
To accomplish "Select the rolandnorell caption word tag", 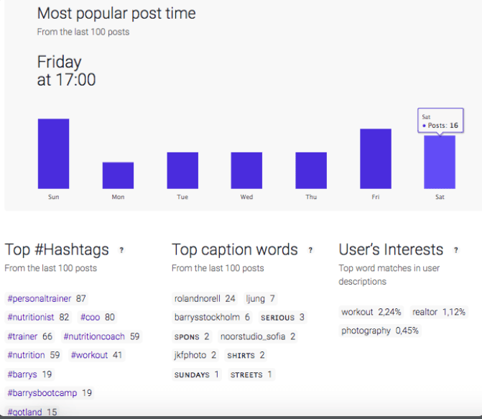I will pos(205,298).
